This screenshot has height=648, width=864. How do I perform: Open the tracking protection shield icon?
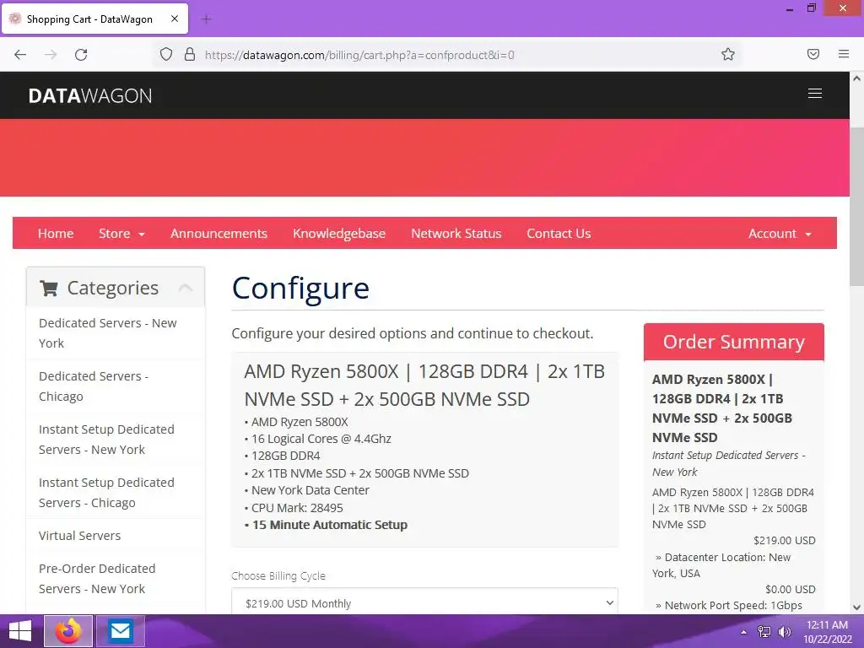click(x=166, y=54)
